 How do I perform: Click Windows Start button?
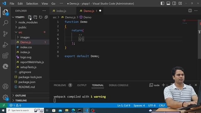pos(3,110)
